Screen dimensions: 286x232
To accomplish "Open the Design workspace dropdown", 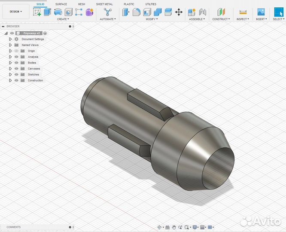I will point(16,12).
